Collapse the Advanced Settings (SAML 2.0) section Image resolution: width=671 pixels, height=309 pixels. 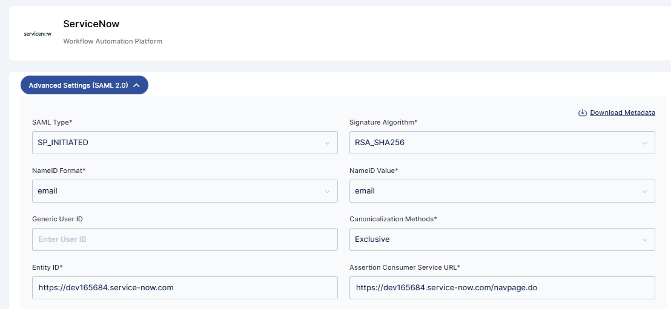click(x=84, y=85)
